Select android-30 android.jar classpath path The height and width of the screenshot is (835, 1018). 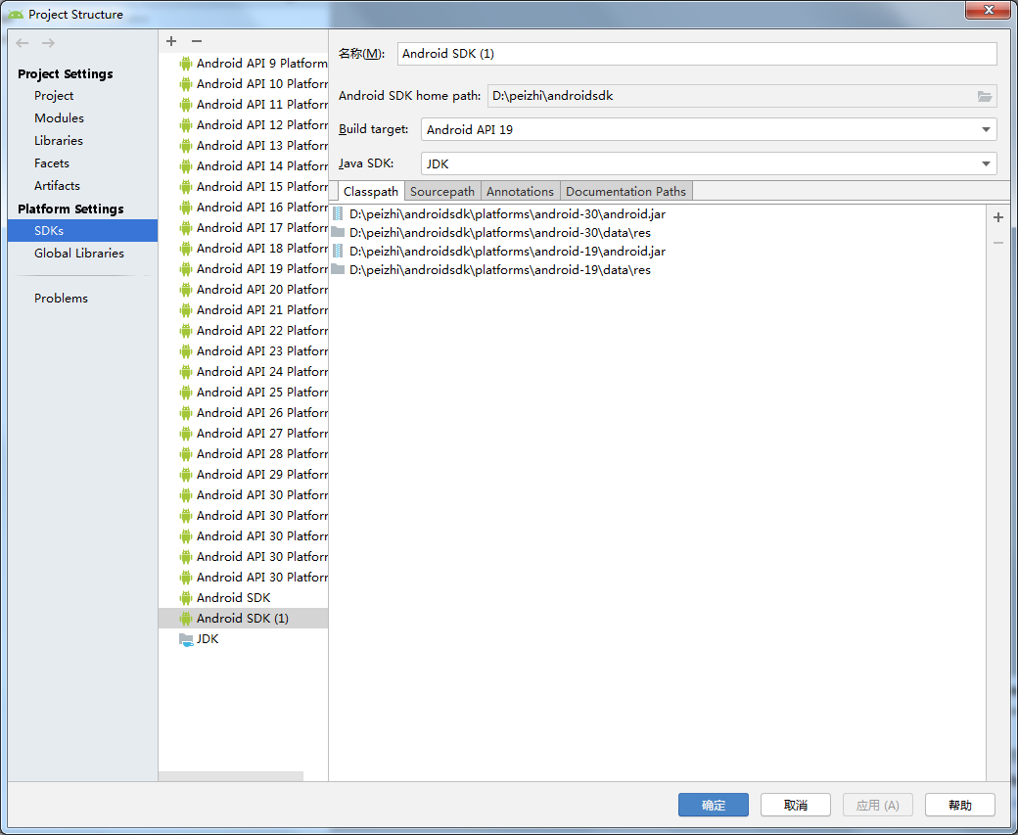click(x=507, y=213)
